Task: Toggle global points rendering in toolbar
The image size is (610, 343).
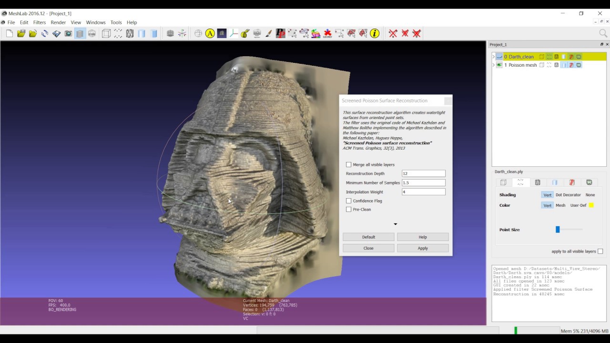Action: pyautogui.click(x=118, y=33)
